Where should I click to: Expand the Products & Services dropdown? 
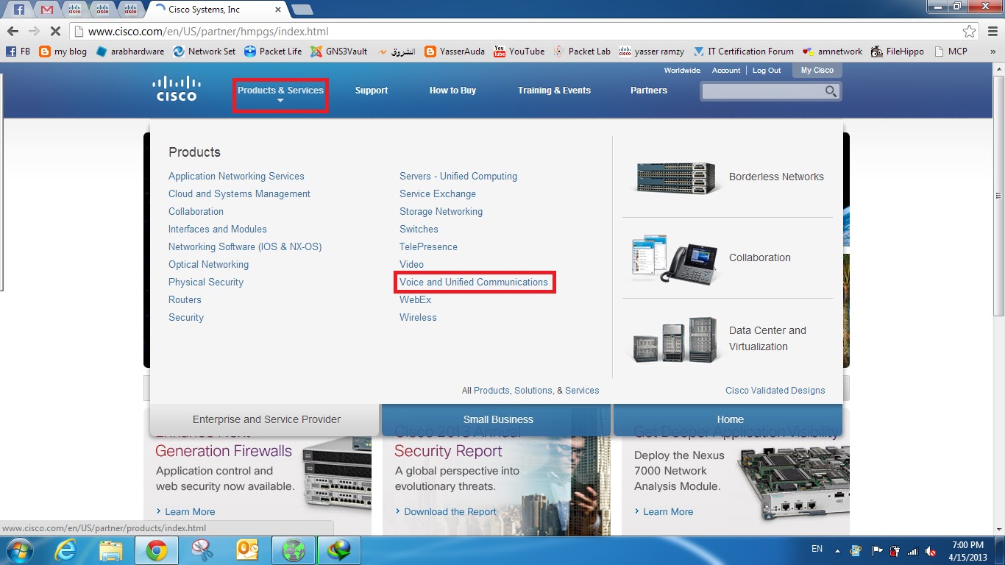click(x=280, y=90)
